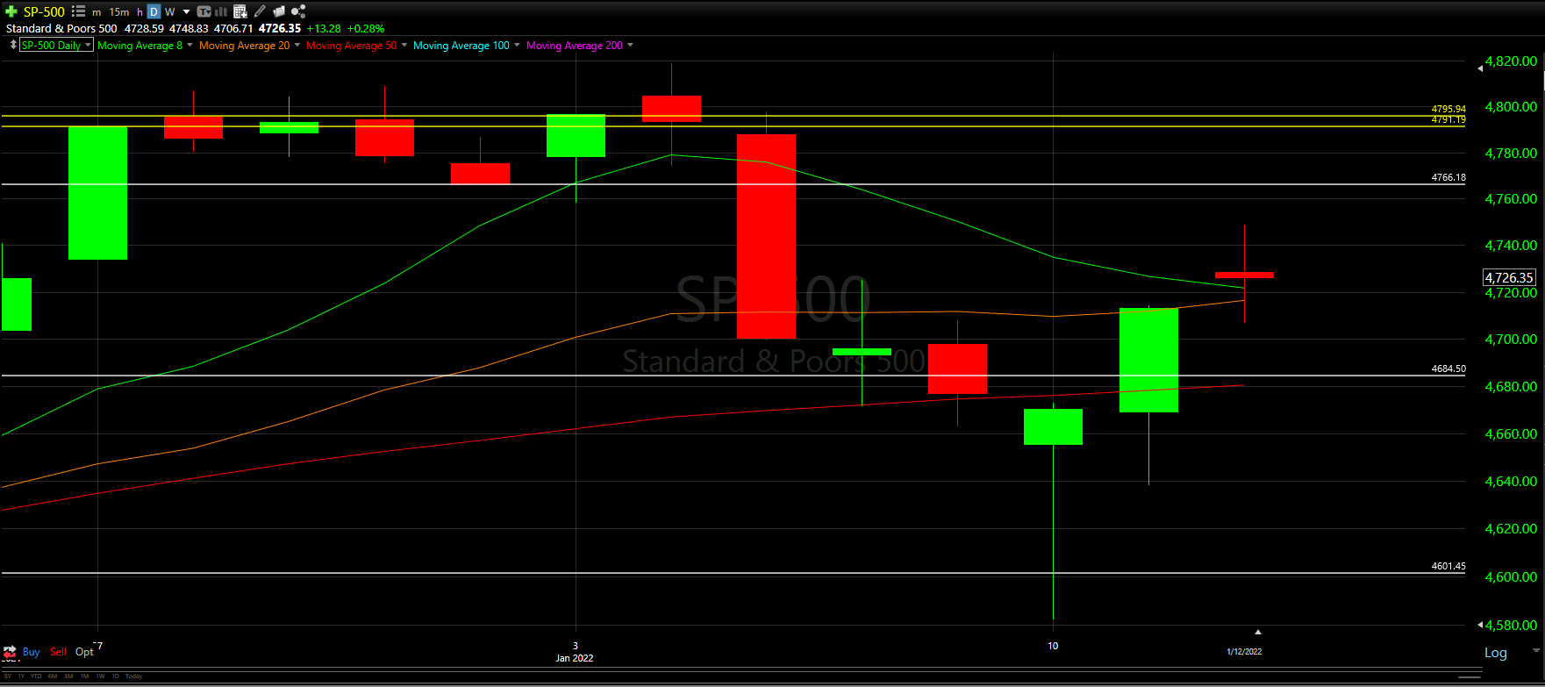Select the Daily (D) timeframe
This screenshot has width=1545, height=687.
pyautogui.click(x=154, y=11)
